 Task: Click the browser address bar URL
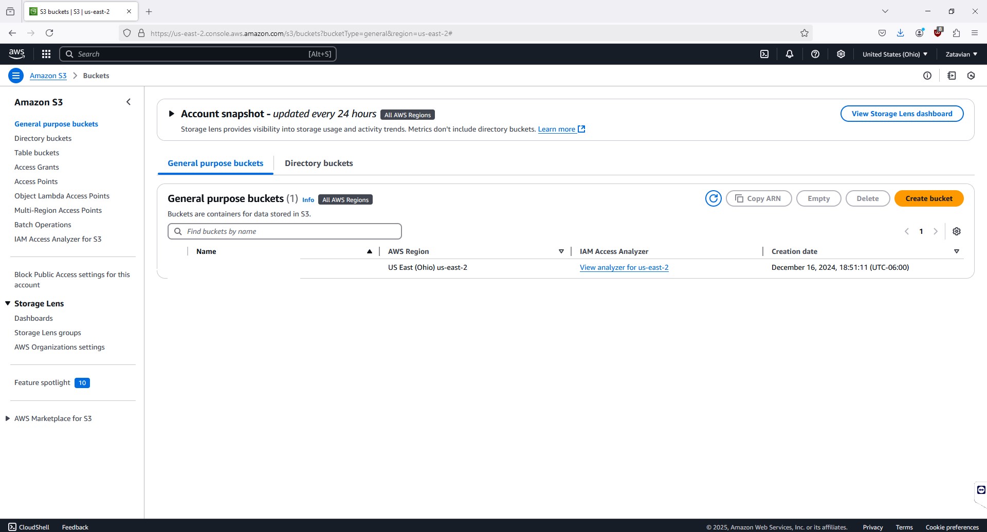tap(301, 33)
